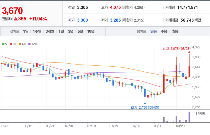Click the 상한가 4,295 text
Screen dimensions: 210x135
point(133,7)
